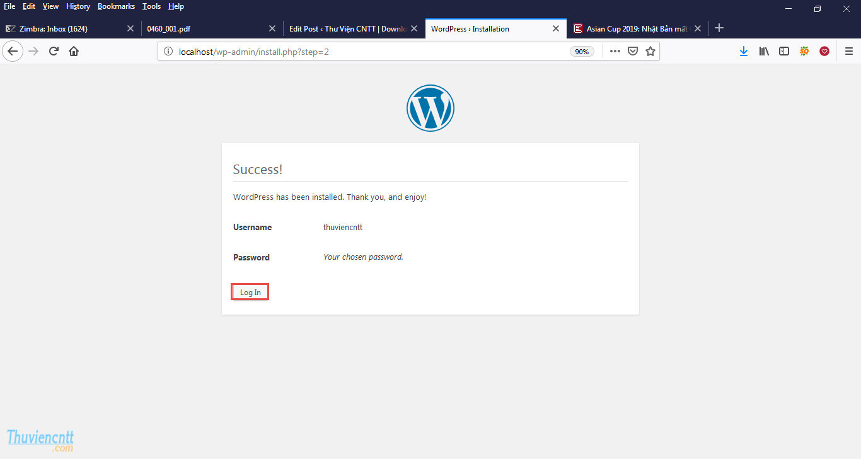Screen dimensions: 861x459
Task: Open the View menu
Action: point(50,6)
